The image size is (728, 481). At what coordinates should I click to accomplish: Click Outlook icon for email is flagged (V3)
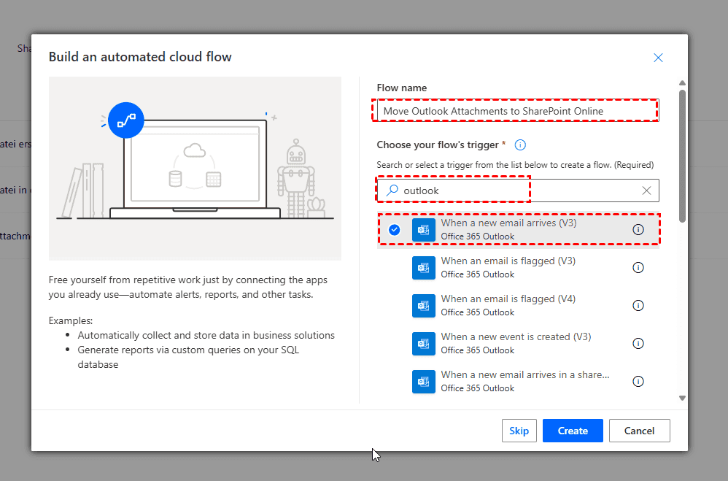click(423, 268)
